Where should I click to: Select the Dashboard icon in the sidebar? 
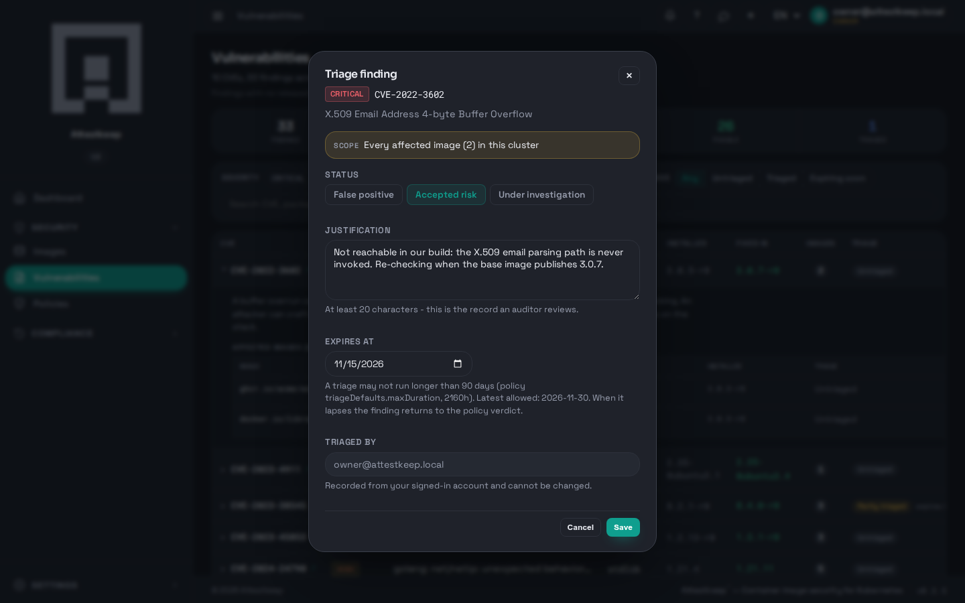tap(19, 198)
